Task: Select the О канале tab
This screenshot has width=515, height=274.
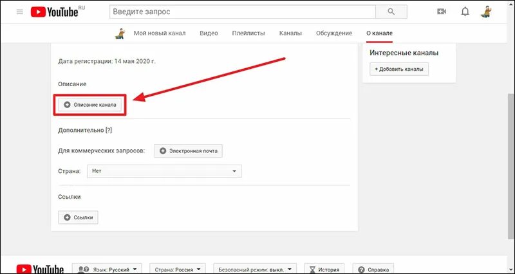Action: pyautogui.click(x=379, y=33)
